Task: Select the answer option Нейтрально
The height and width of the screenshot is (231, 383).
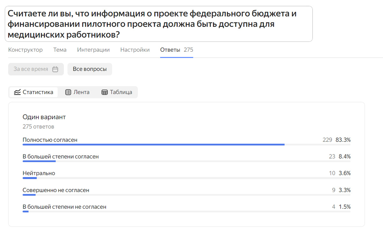Action: (x=38, y=173)
